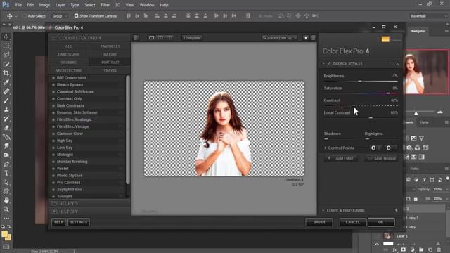Select the Zoom tool in toolbar

pyautogui.click(x=6, y=209)
